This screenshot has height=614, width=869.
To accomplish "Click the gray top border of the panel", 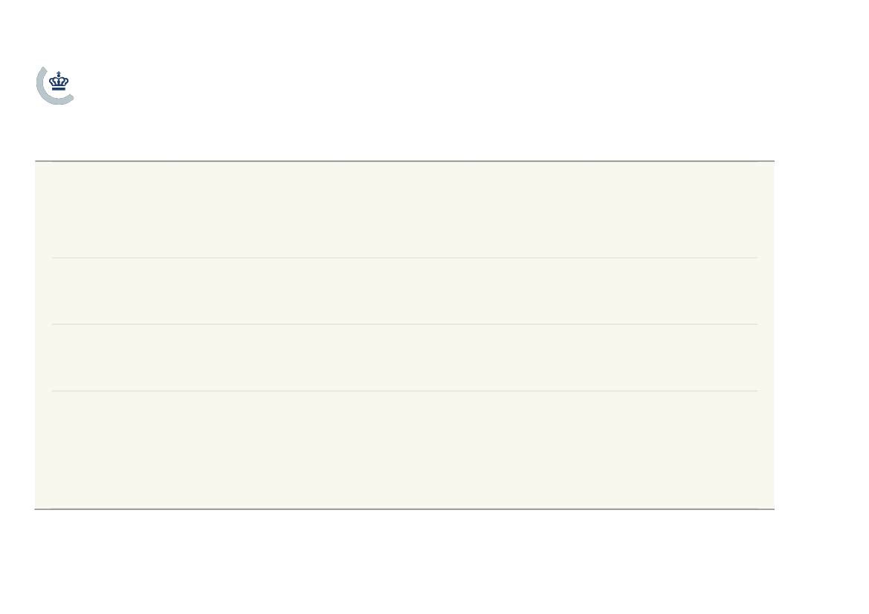I will point(404,161).
